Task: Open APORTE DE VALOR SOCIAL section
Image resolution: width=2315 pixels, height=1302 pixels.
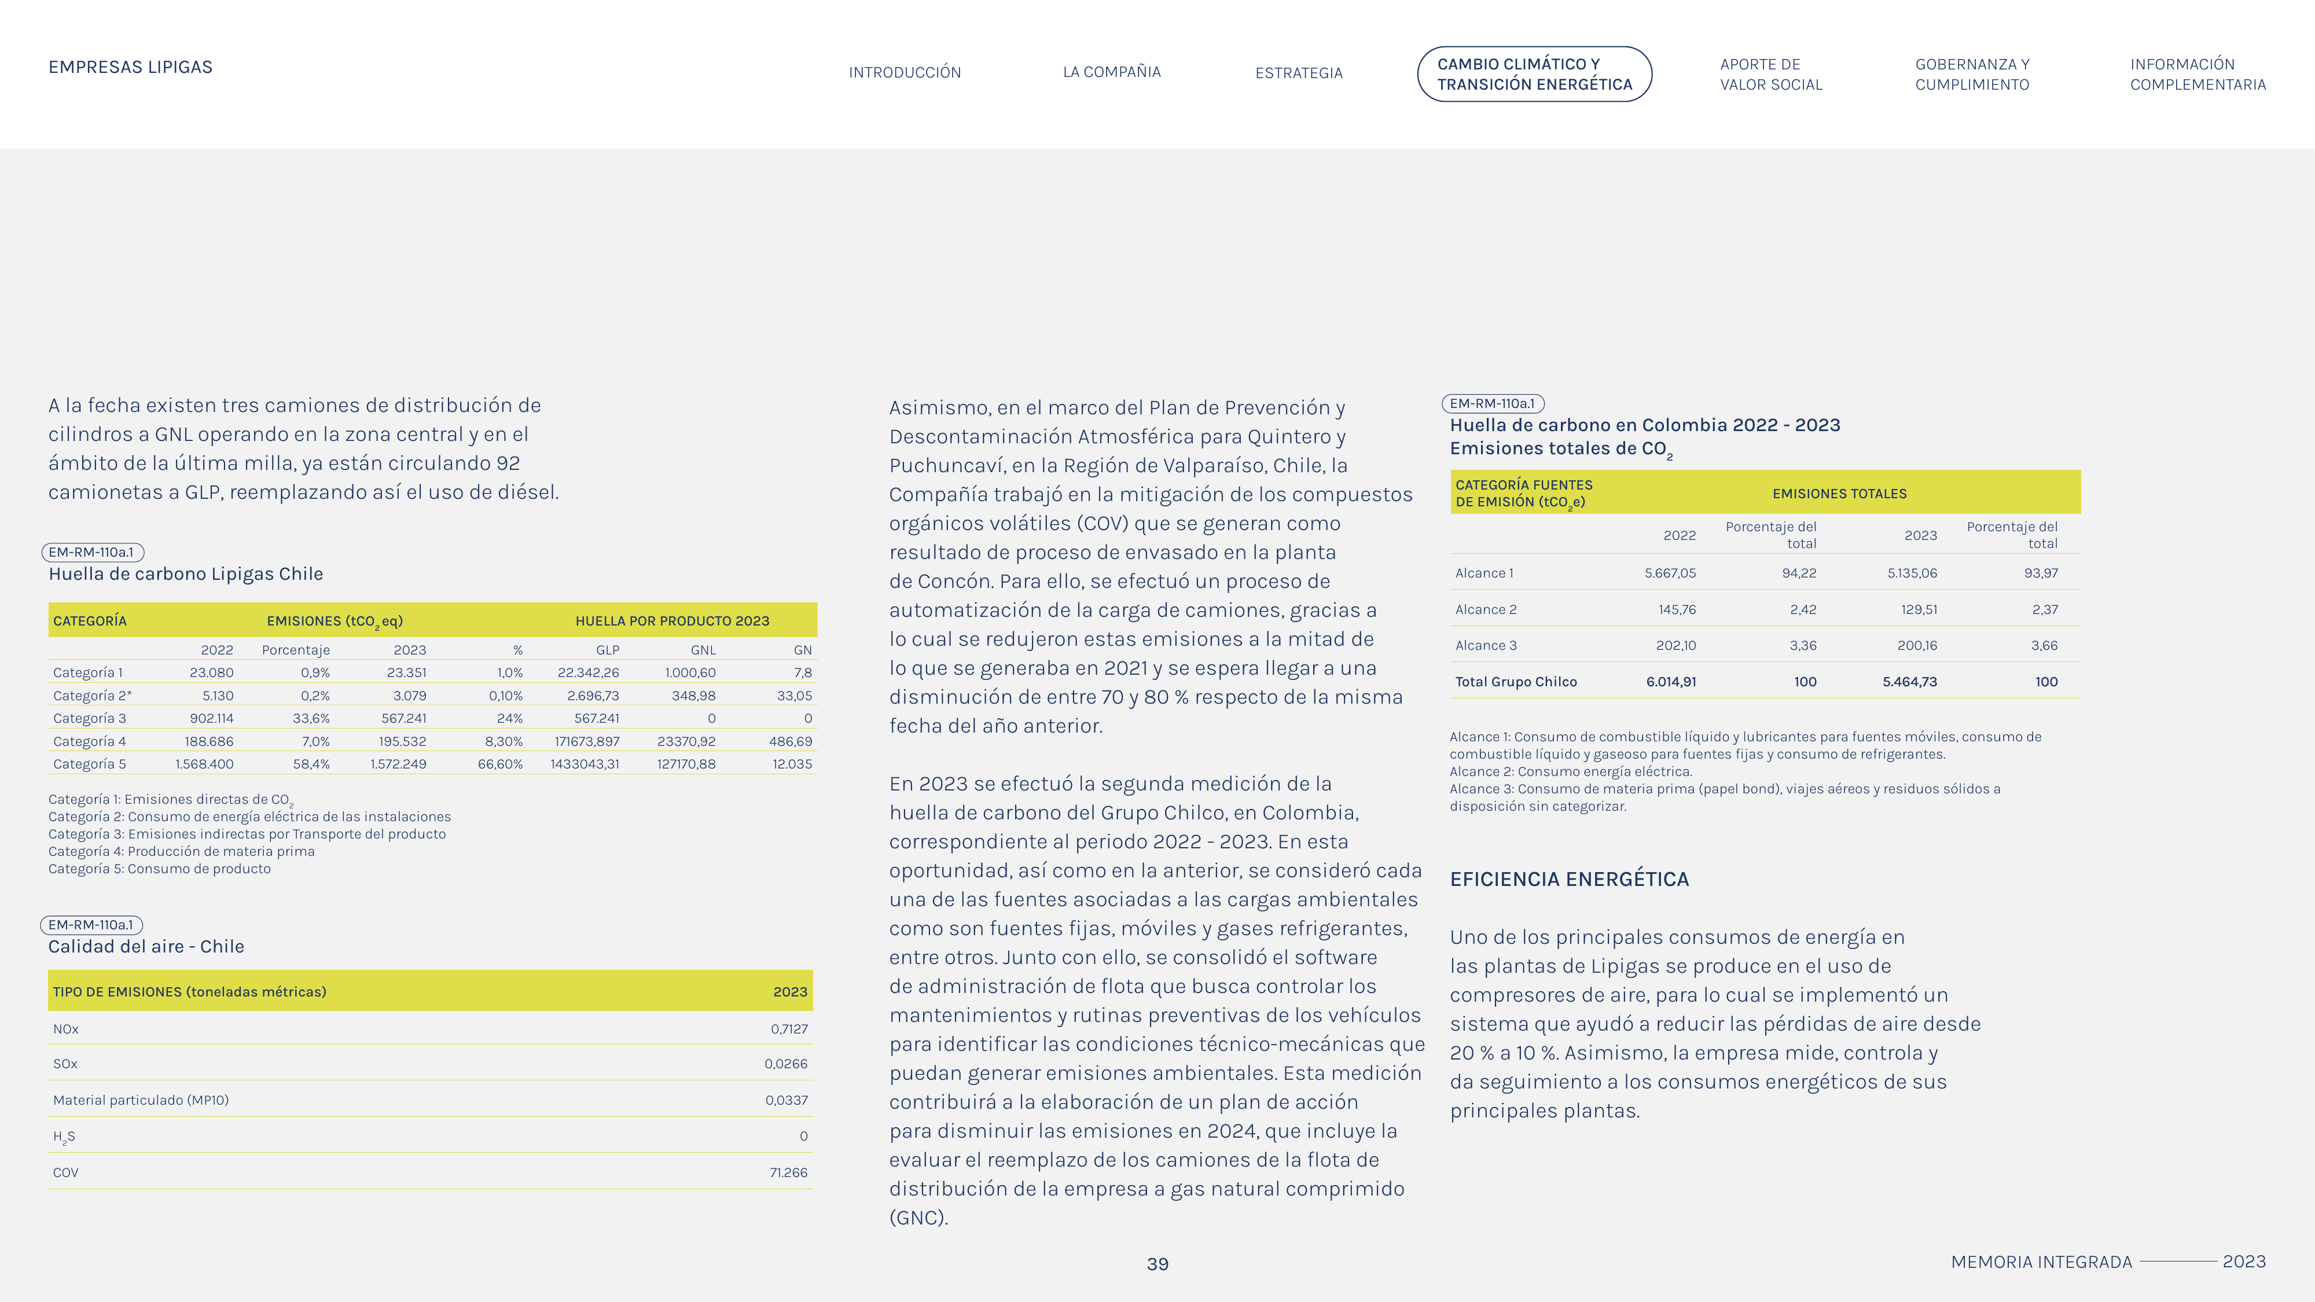Action: tap(1770, 75)
